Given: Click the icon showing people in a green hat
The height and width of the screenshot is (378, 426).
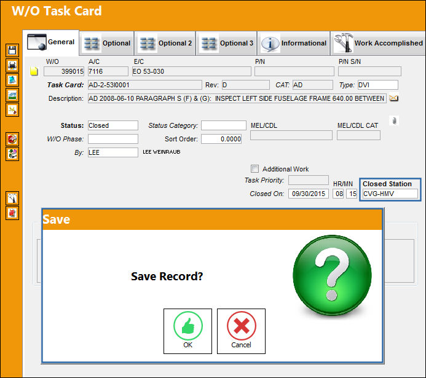Looking at the screenshot, I should pyautogui.click(x=12, y=154).
